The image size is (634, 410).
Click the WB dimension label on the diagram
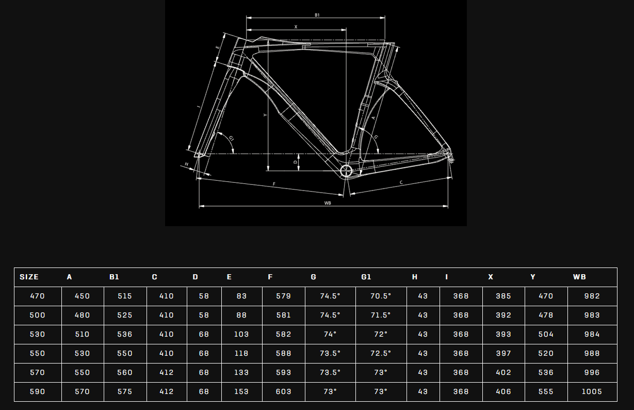[328, 203]
